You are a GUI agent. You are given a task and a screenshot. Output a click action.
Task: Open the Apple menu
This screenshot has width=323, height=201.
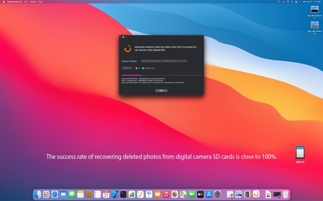(4, 2)
